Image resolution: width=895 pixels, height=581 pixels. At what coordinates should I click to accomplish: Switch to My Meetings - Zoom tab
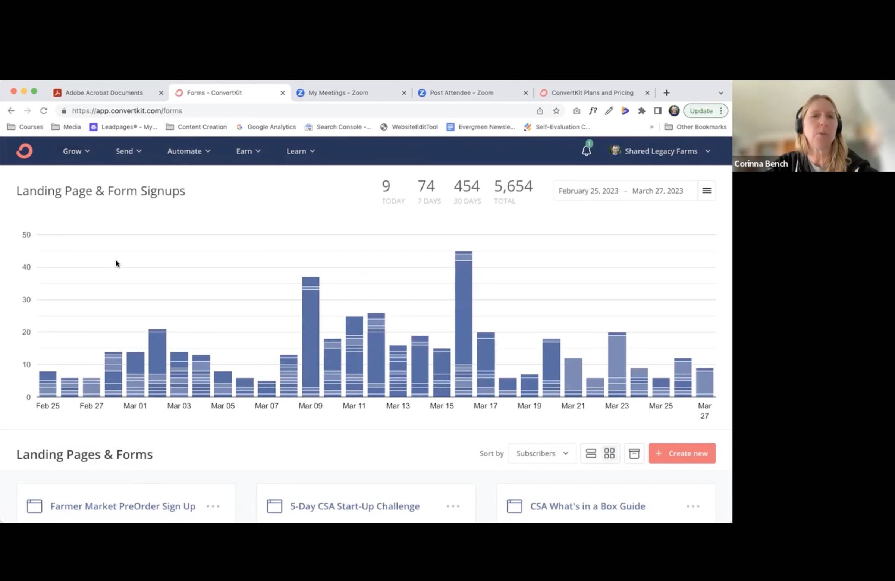338,93
